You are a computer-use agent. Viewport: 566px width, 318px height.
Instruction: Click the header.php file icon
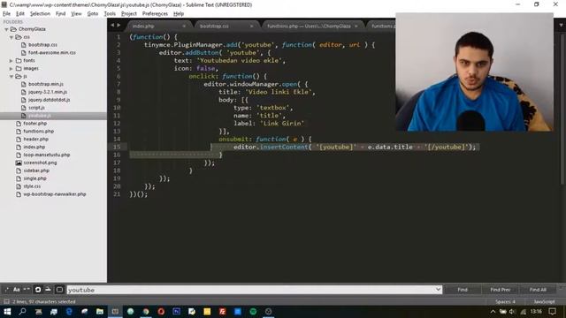pos(19,140)
